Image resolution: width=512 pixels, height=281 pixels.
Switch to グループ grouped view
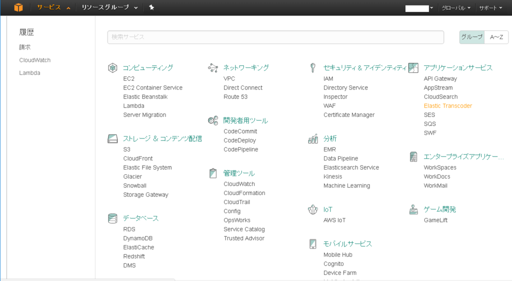pyautogui.click(x=472, y=37)
